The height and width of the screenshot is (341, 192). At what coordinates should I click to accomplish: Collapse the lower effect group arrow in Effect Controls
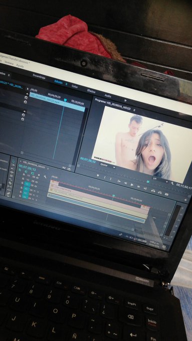click(25, 111)
